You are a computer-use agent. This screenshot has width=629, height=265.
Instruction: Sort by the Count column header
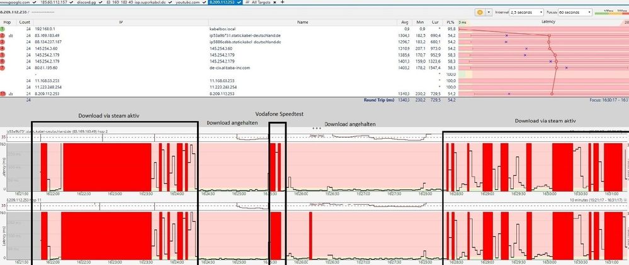(x=25, y=22)
